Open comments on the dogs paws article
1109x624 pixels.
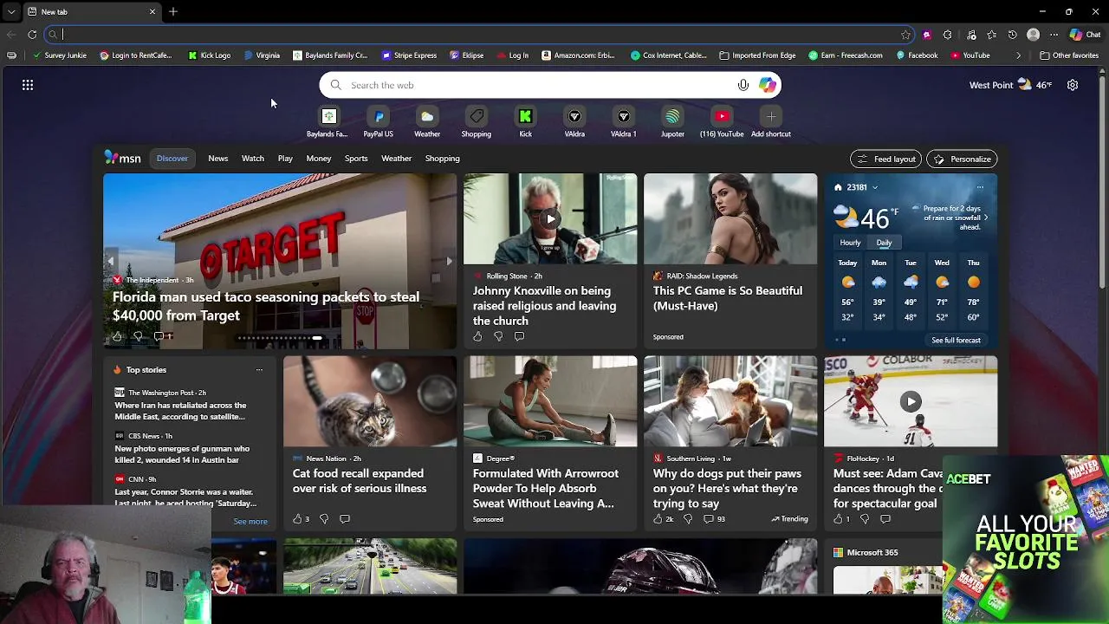point(714,519)
